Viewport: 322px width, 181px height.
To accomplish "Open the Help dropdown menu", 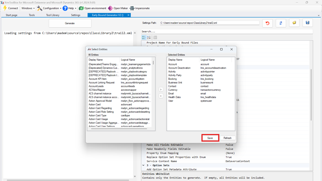I will (68, 8).
